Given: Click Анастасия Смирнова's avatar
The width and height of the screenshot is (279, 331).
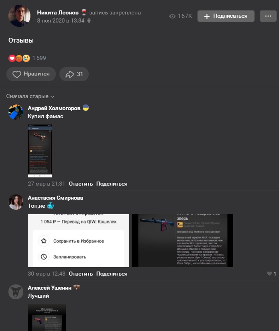Looking at the screenshot, I should [16, 202].
